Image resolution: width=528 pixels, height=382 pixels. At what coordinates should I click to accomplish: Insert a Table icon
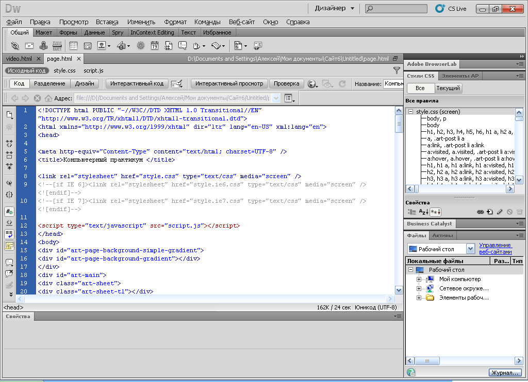click(x=73, y=45)
